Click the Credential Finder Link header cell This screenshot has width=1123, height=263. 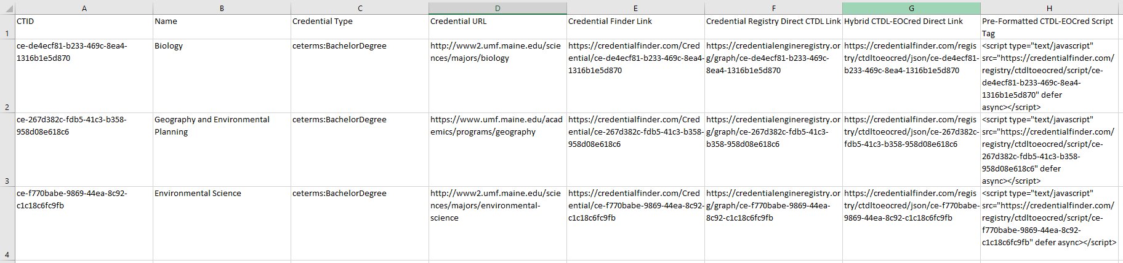pos(635,27)
